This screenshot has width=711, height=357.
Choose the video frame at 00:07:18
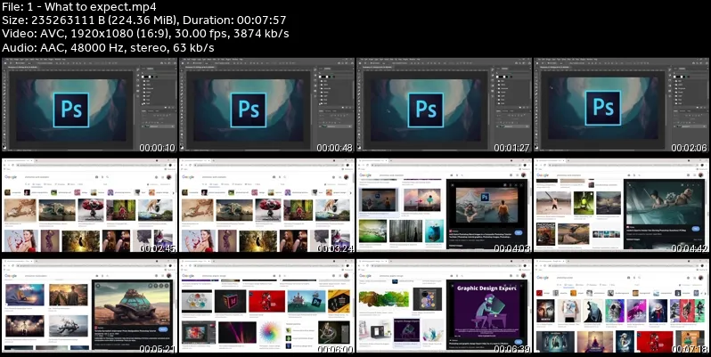pyautogui.click(x=621, y=305)
